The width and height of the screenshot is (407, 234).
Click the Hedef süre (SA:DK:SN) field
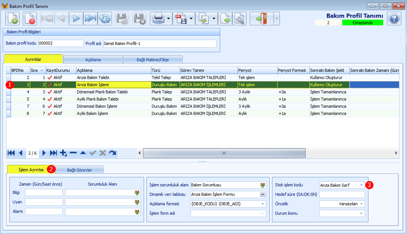(342, 194)
